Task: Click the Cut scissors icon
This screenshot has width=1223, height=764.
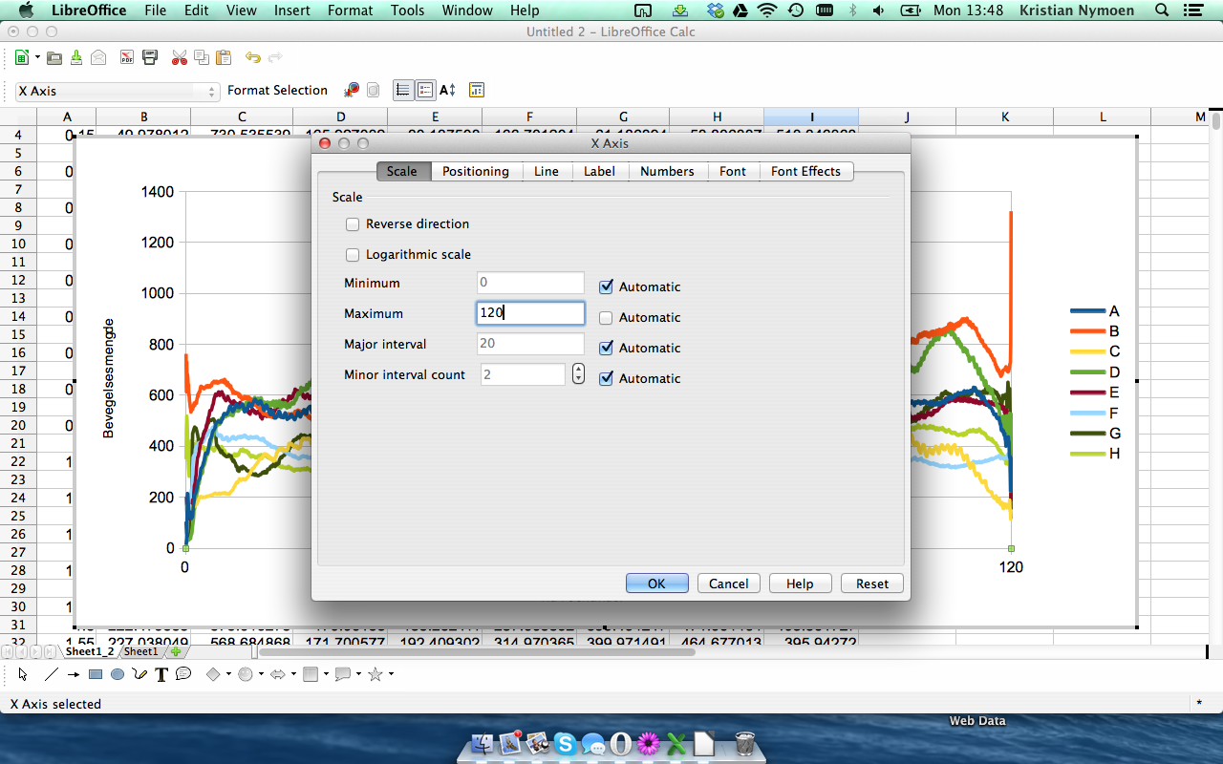Action: pyautogui.click(x=179, y=57)
